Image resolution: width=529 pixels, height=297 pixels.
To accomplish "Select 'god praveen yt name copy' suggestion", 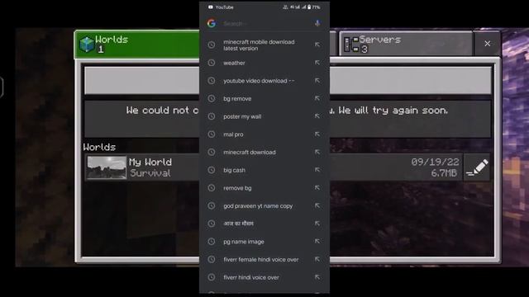I will click(x=258, y=205).
